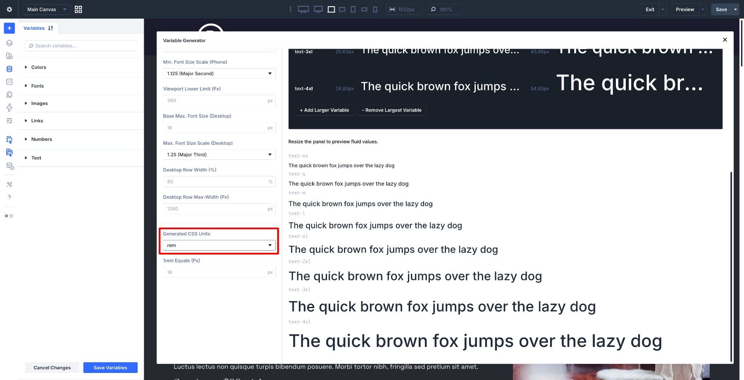Screen dimensions: 744x380
Task: Switch to portrait tablet view icon
Action: pos(353,9)
